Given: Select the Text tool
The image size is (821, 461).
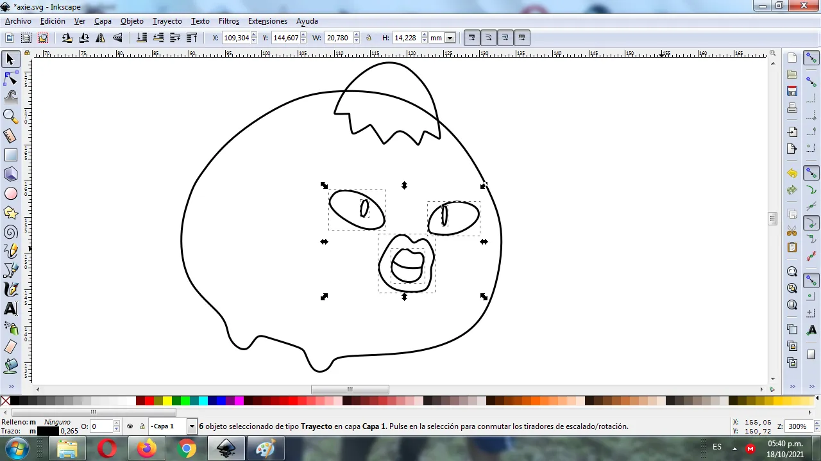Looking at the screenshot, I should (x=10, y=309).
